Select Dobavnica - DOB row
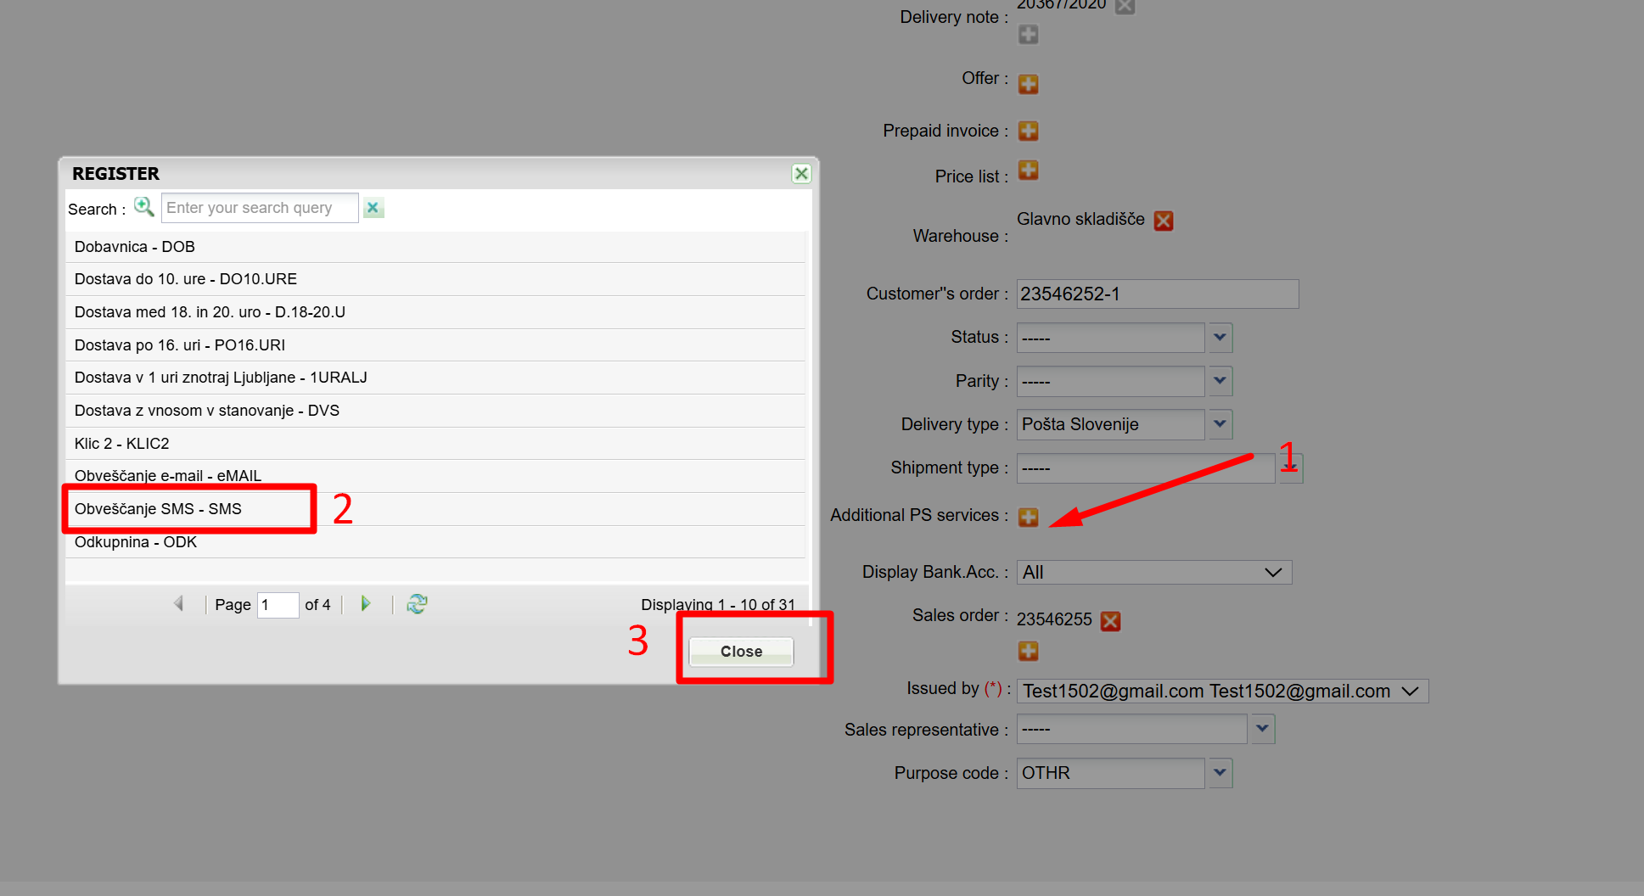 click(x=435, y=247)
